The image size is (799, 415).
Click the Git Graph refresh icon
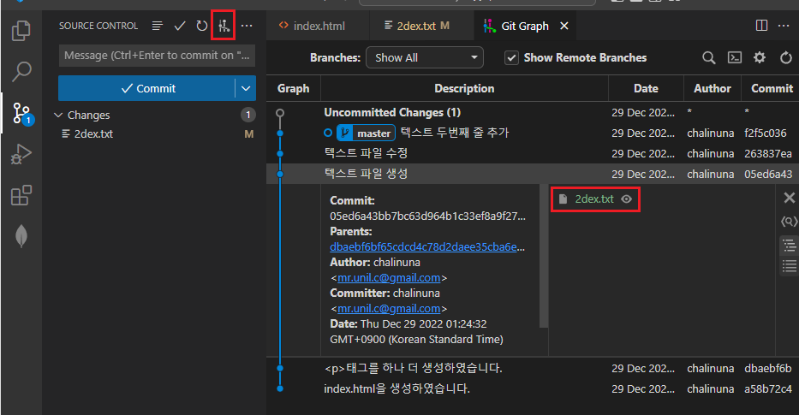[x=786, y=57]
